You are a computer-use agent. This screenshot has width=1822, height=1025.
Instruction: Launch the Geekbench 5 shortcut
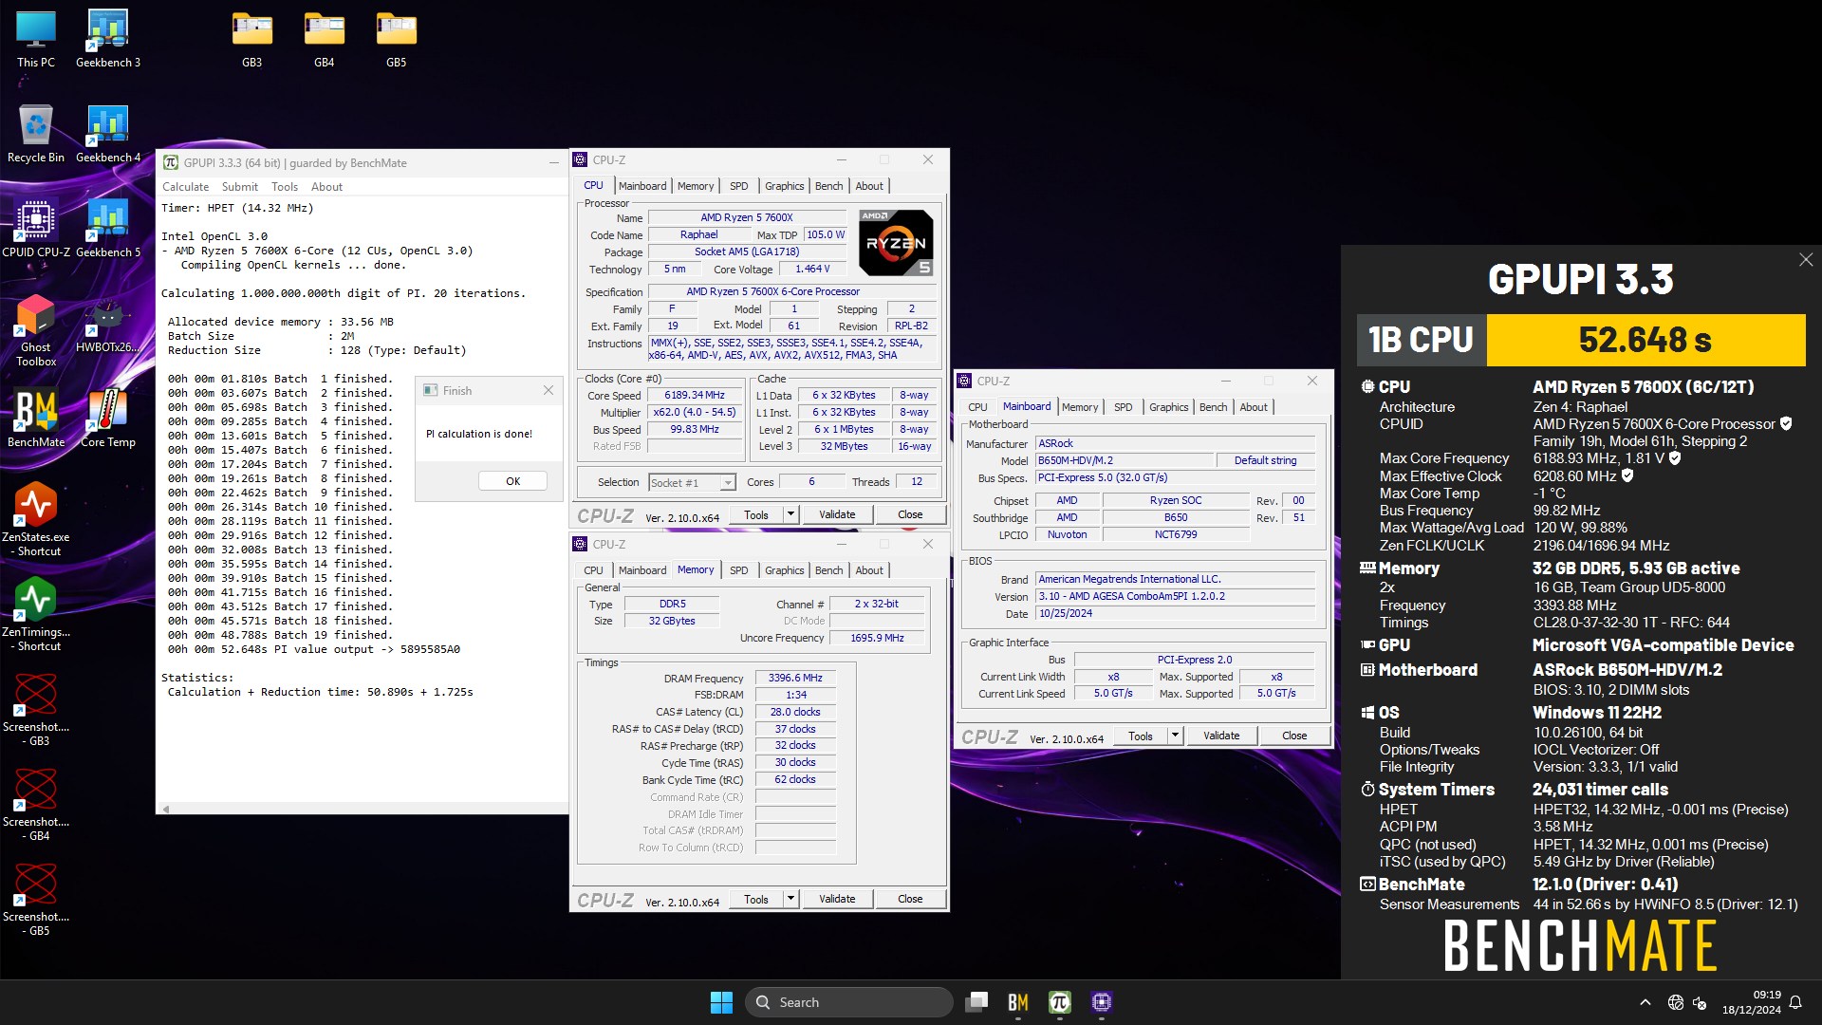point(108,228)
